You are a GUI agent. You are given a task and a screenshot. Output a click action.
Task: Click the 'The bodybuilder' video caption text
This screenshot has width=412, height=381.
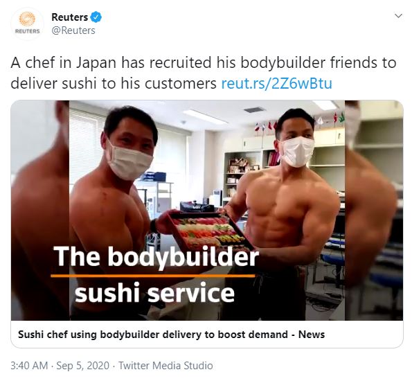tap(156, 257)
